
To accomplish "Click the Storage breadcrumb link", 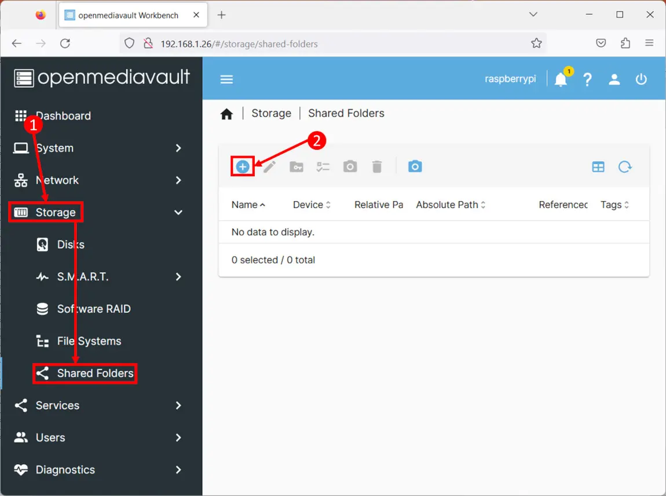I will pyautogui.click(x=271, y=113).
